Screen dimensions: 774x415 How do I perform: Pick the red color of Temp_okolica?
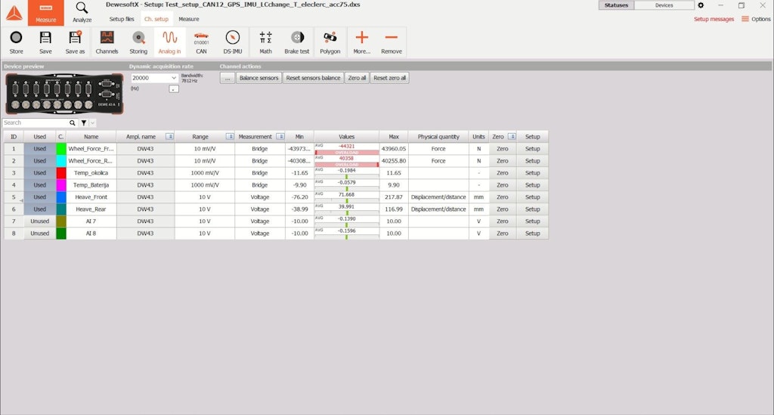[61, 172]
